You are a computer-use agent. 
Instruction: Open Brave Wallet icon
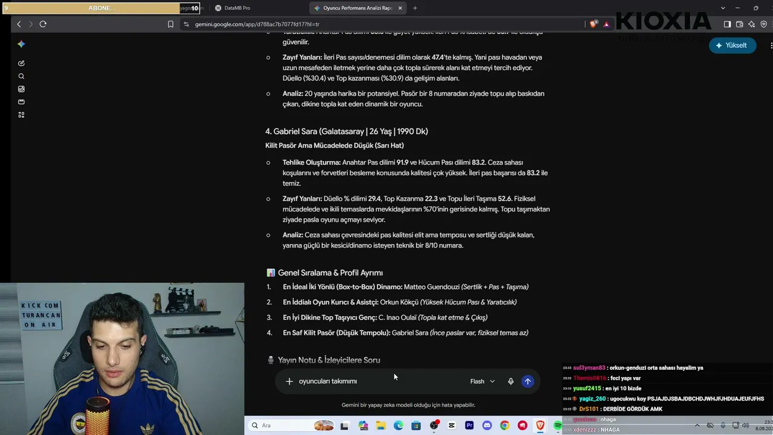pyautogui.click(x=739, y=24)
